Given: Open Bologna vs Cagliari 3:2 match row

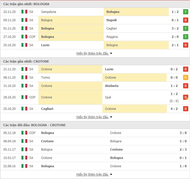Looking at the screenshot, I should click(95, 28).
